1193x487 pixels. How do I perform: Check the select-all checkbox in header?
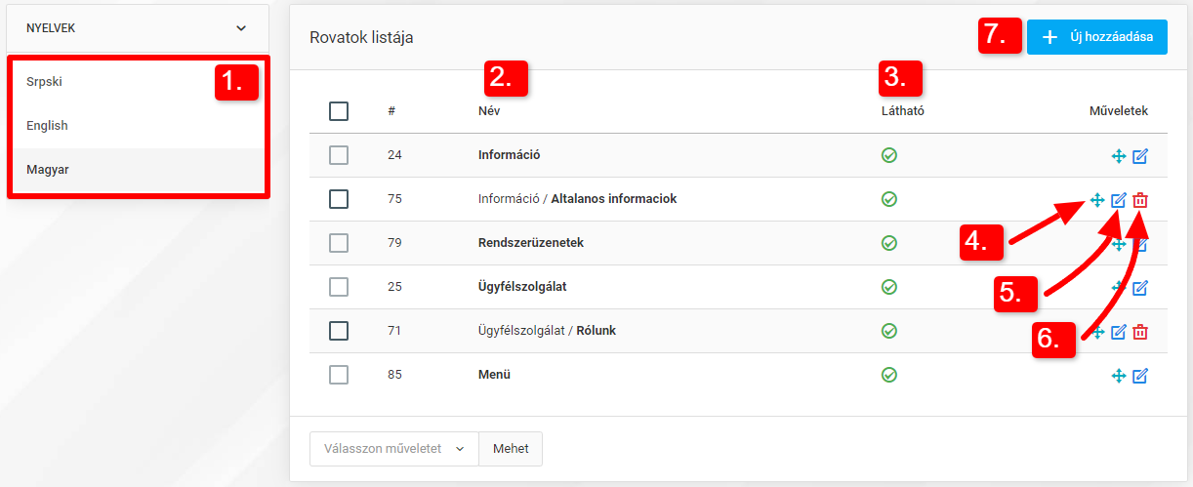click(x=339, y=111)
